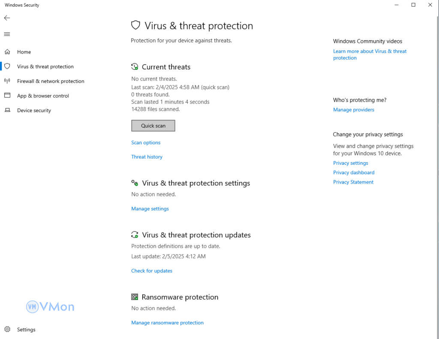Open Scan options link

pos(146,143)
